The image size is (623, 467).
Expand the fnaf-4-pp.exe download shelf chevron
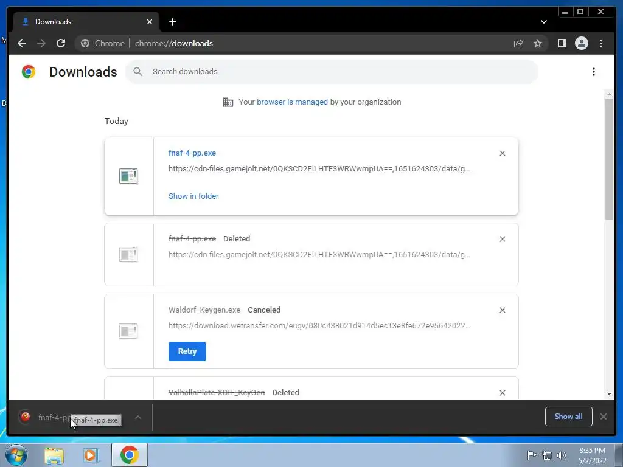(x=138, y=417)
